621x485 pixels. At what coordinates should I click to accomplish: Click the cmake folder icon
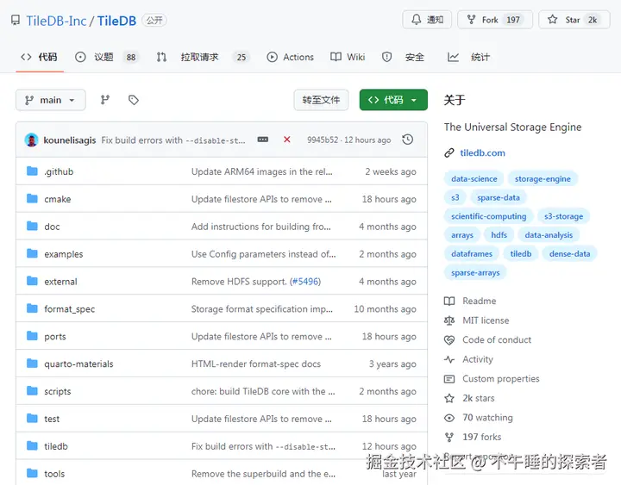[32, 199]
